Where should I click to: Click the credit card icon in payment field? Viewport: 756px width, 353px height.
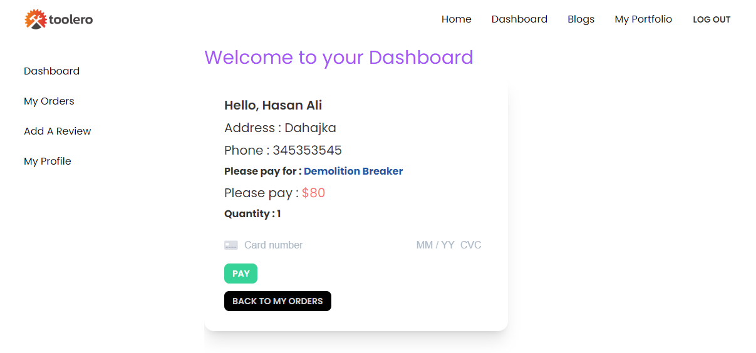pyautogui.click(x=231, y=245)
